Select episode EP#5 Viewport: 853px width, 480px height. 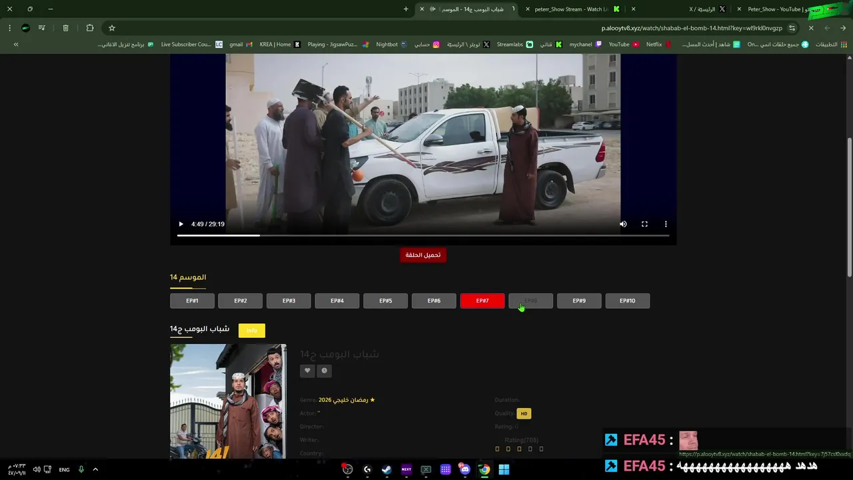point(385,301)
